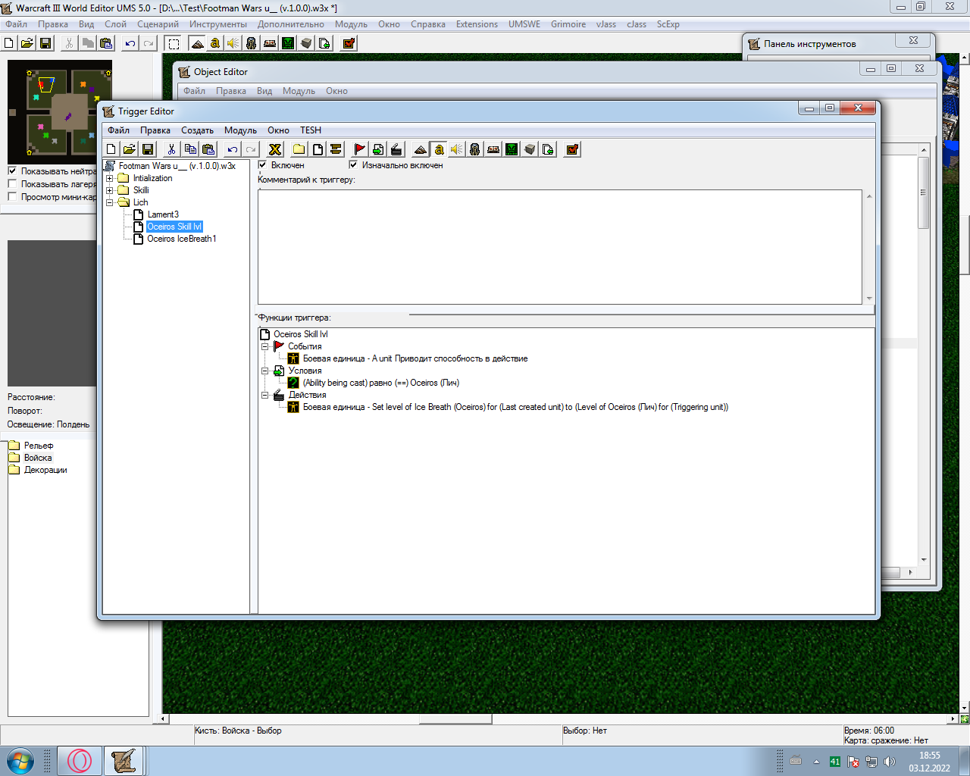Image resolution: width=970 pixels, height=776 pixels.
Task: Add a new event with the red flag icon
Action: tap(360, 149)
